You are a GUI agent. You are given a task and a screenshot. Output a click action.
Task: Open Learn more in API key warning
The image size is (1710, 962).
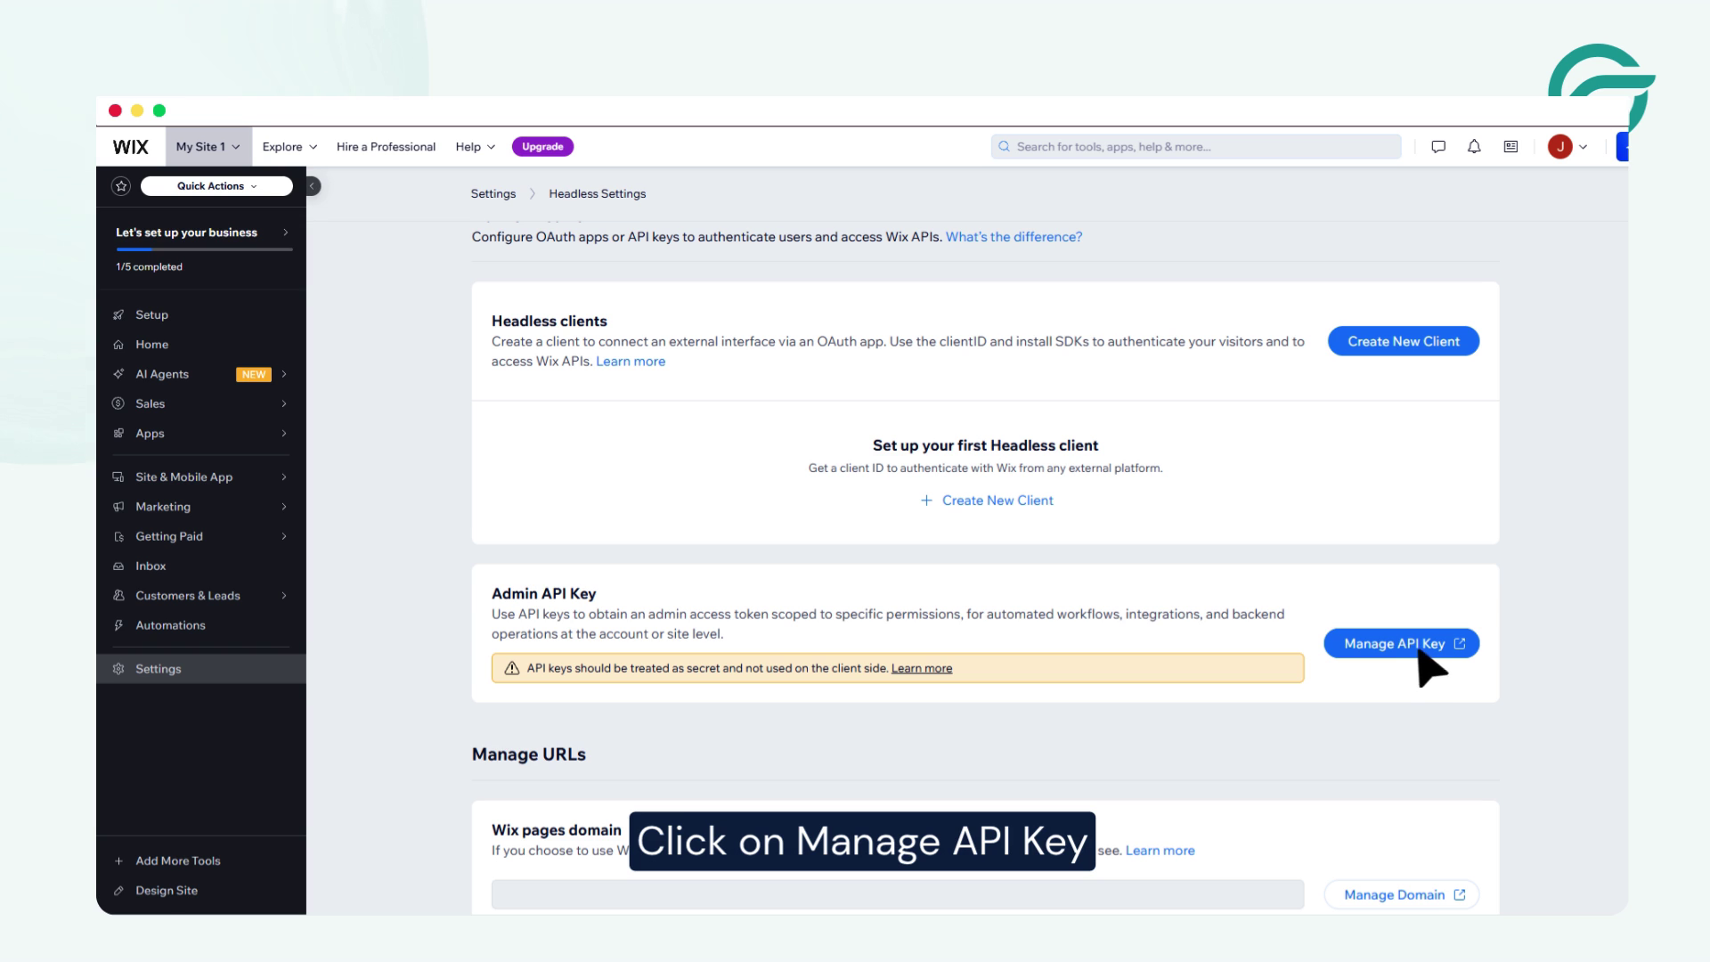point(922,668)
